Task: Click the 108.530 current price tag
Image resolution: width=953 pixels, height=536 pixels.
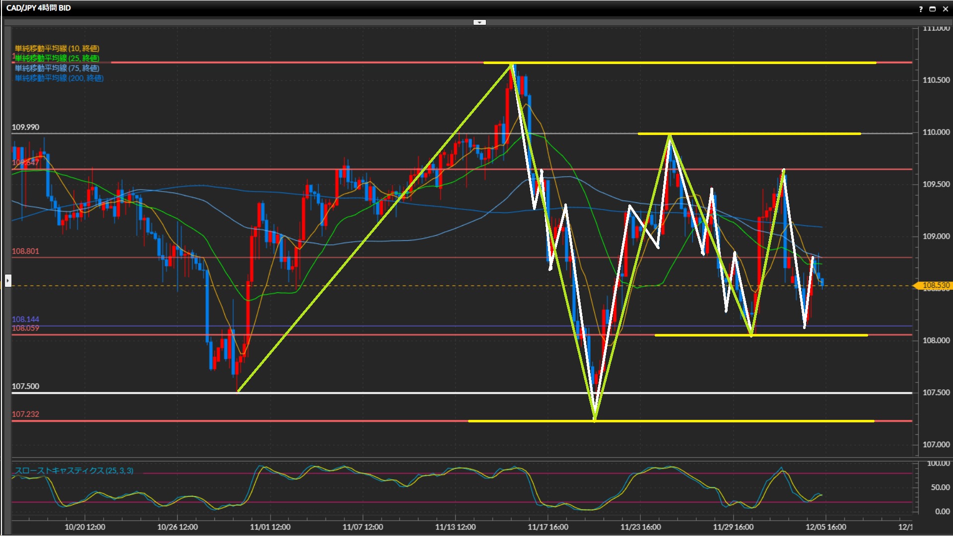Action: (935, 285)
